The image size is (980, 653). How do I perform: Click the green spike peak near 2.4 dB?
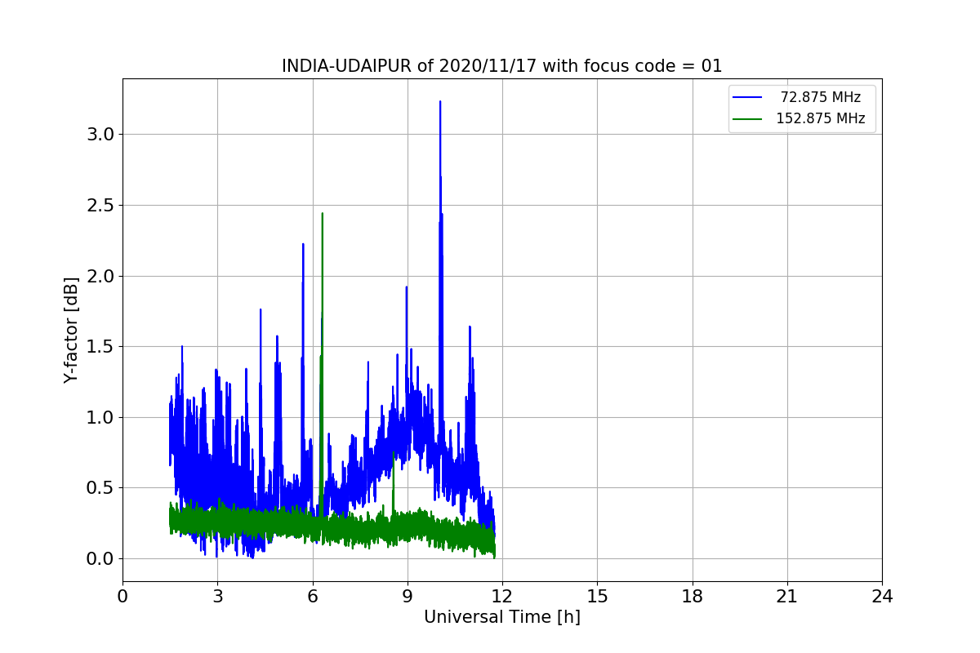pyautogui.click(x=323, y=215)
